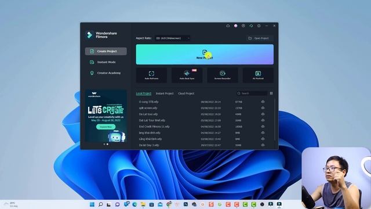Viewport: 371px width, 209px height.
Task: Select Create Project in the sidebar
Action: click(106, 51)
